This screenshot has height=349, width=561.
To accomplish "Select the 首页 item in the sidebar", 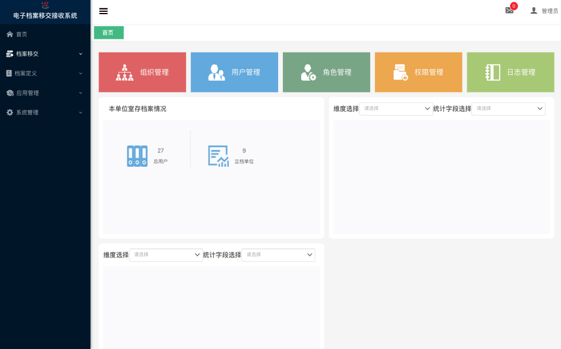I will tap(21, 34).
